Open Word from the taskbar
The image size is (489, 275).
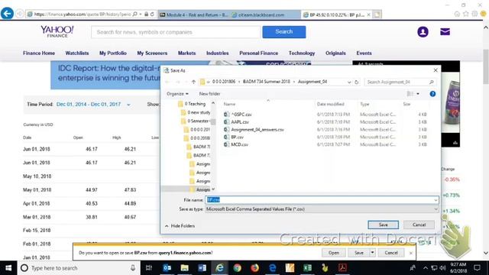(202, 268)
